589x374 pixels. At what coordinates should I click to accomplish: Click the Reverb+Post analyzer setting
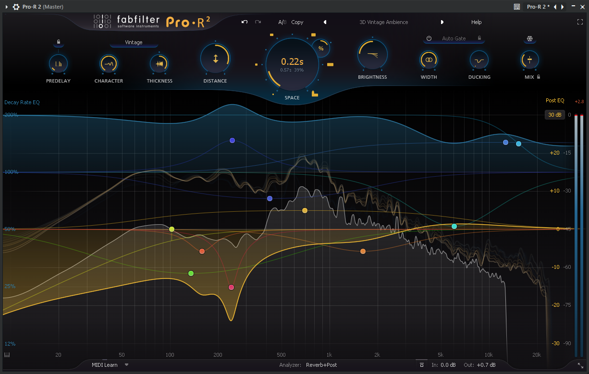coord(321,365)
